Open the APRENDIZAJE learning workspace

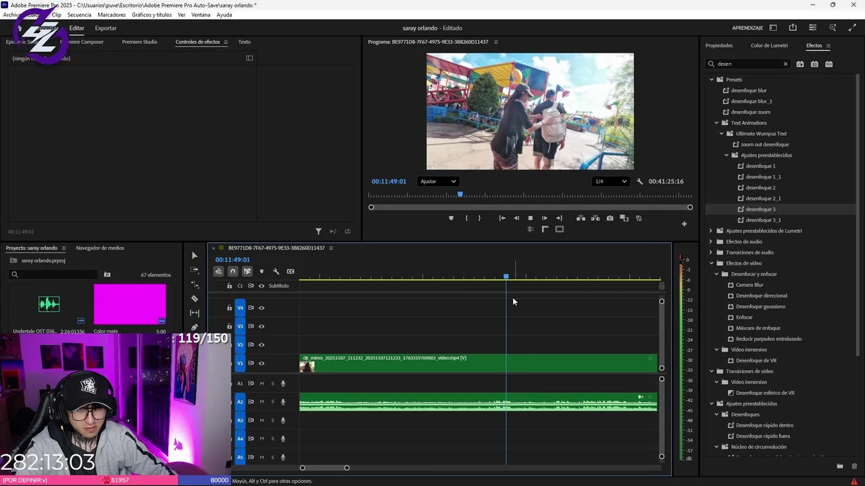[x=747, y=28]
